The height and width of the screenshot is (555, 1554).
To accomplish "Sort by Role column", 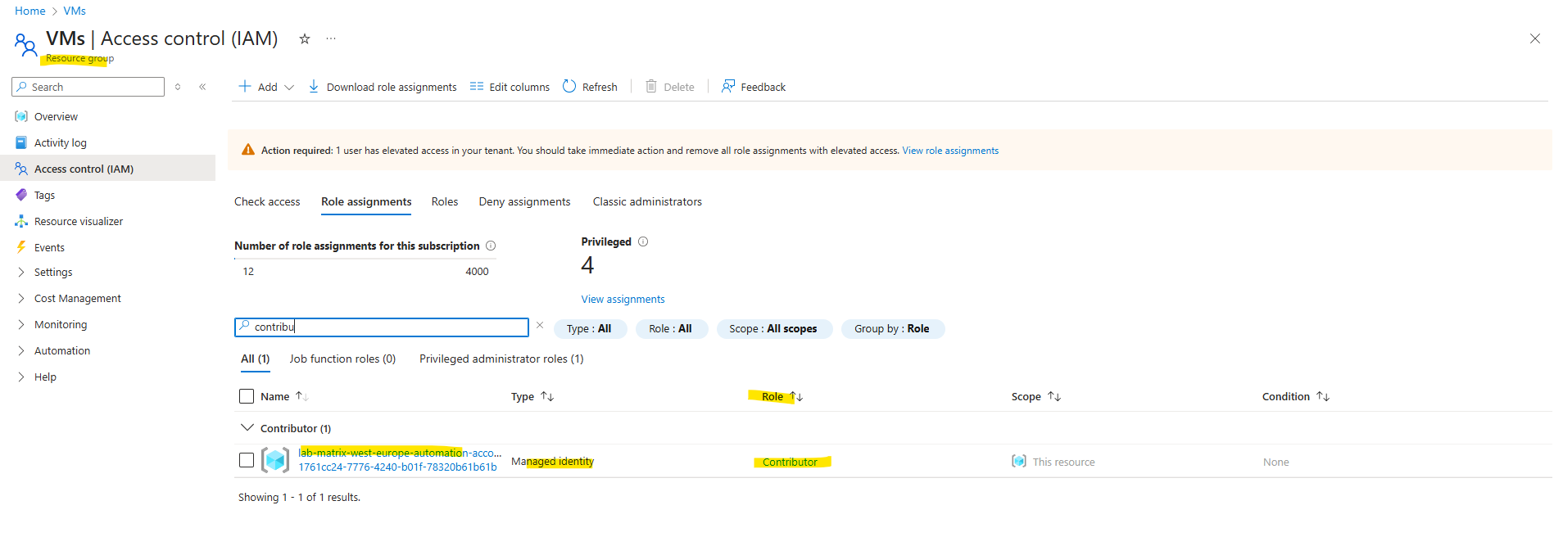I will [782, 397].
